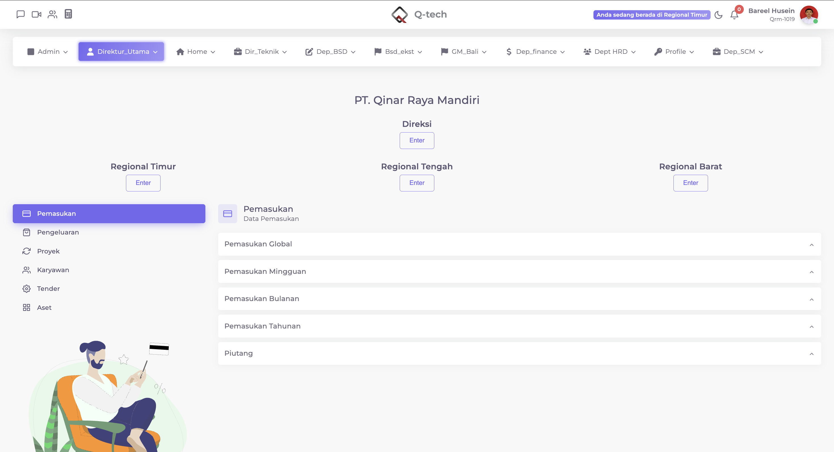This screenshot has width=834, height=452.
Task: Click the Pemasukan Tahunan heading text
Action: pyautogui.click(x=262, y=326)
